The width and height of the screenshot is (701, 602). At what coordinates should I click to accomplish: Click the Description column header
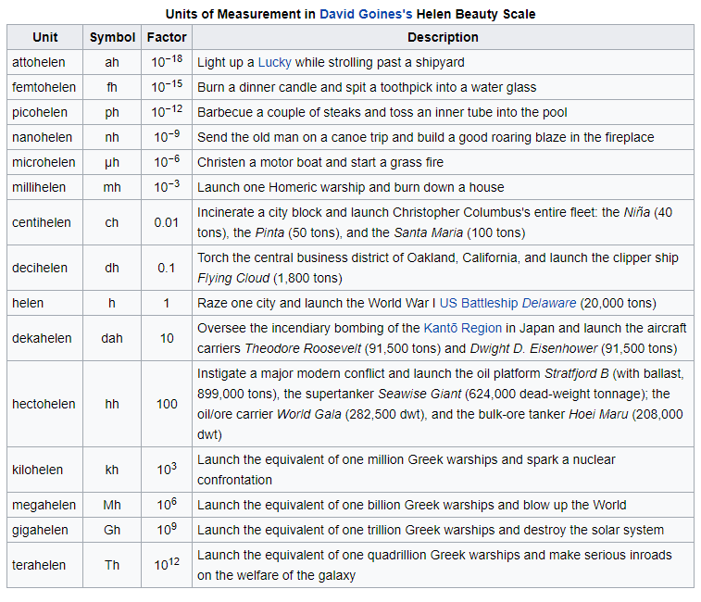pyautogui.click(x=443, y=37)
